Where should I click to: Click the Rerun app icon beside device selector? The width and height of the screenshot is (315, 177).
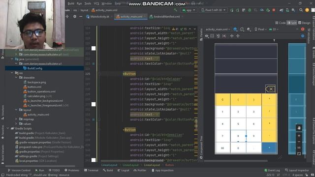232,10
